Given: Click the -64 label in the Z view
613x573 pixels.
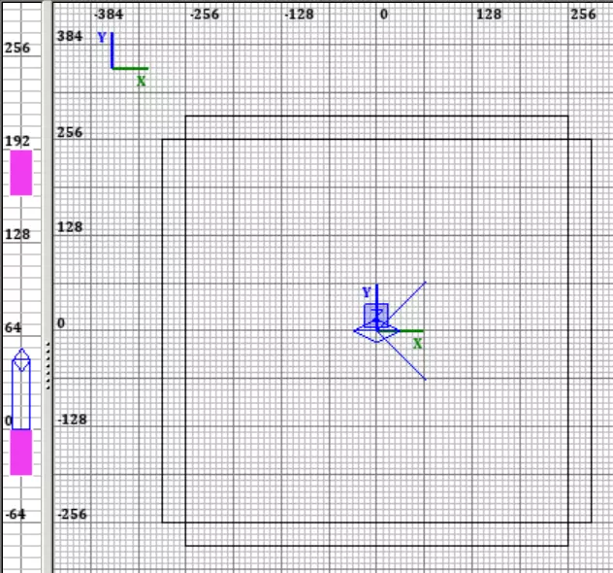Looking at the screenshot, I should (x=16, y=514).
